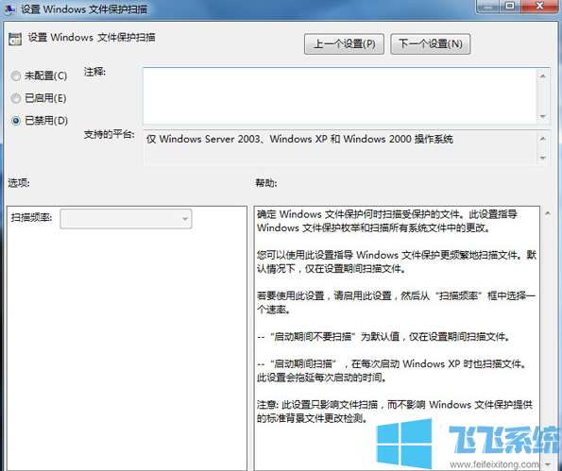Click inside the 注释 comment text box
562x471 pixels.
click(x=340, y=96)
